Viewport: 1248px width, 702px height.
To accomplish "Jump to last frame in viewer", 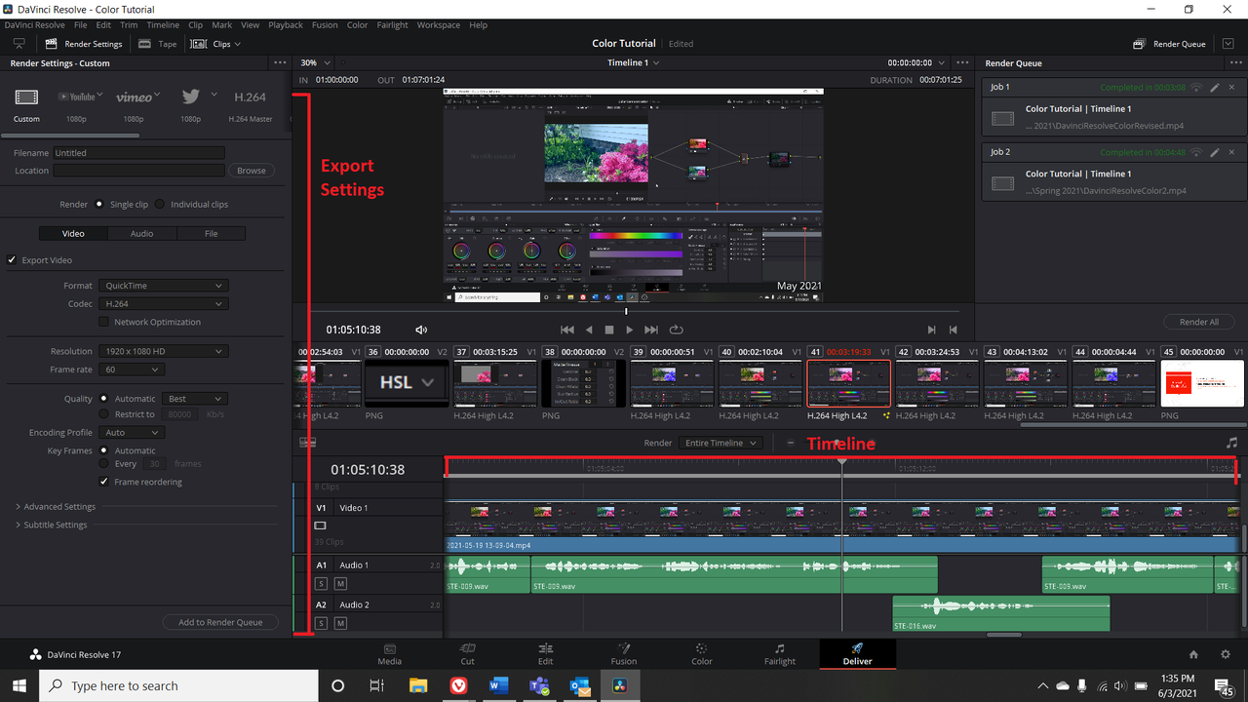I will pos(651,330).
